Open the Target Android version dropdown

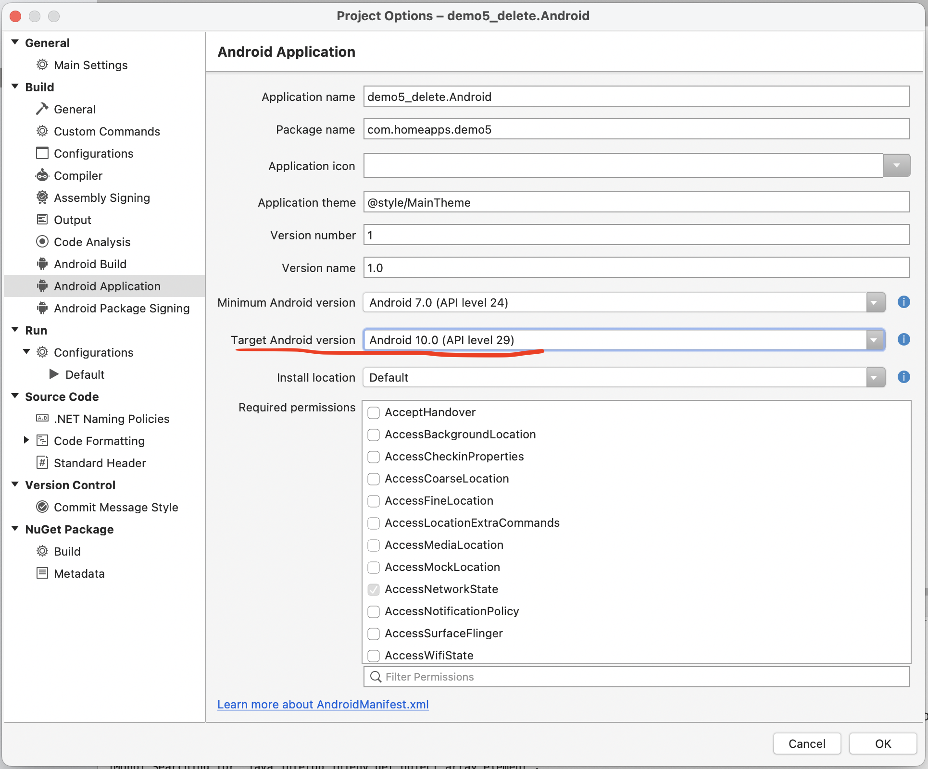pyautogui.click(x=874, y=340)
